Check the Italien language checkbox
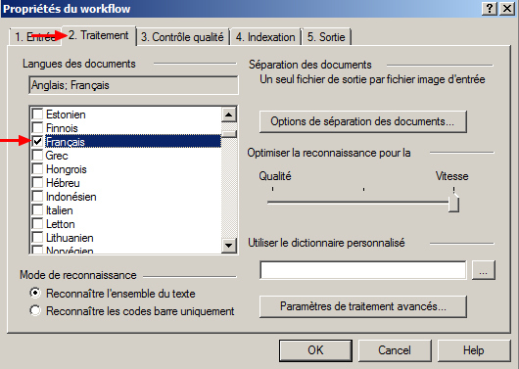 37,210
